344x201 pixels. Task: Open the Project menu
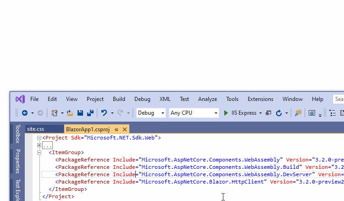[95, 99]
